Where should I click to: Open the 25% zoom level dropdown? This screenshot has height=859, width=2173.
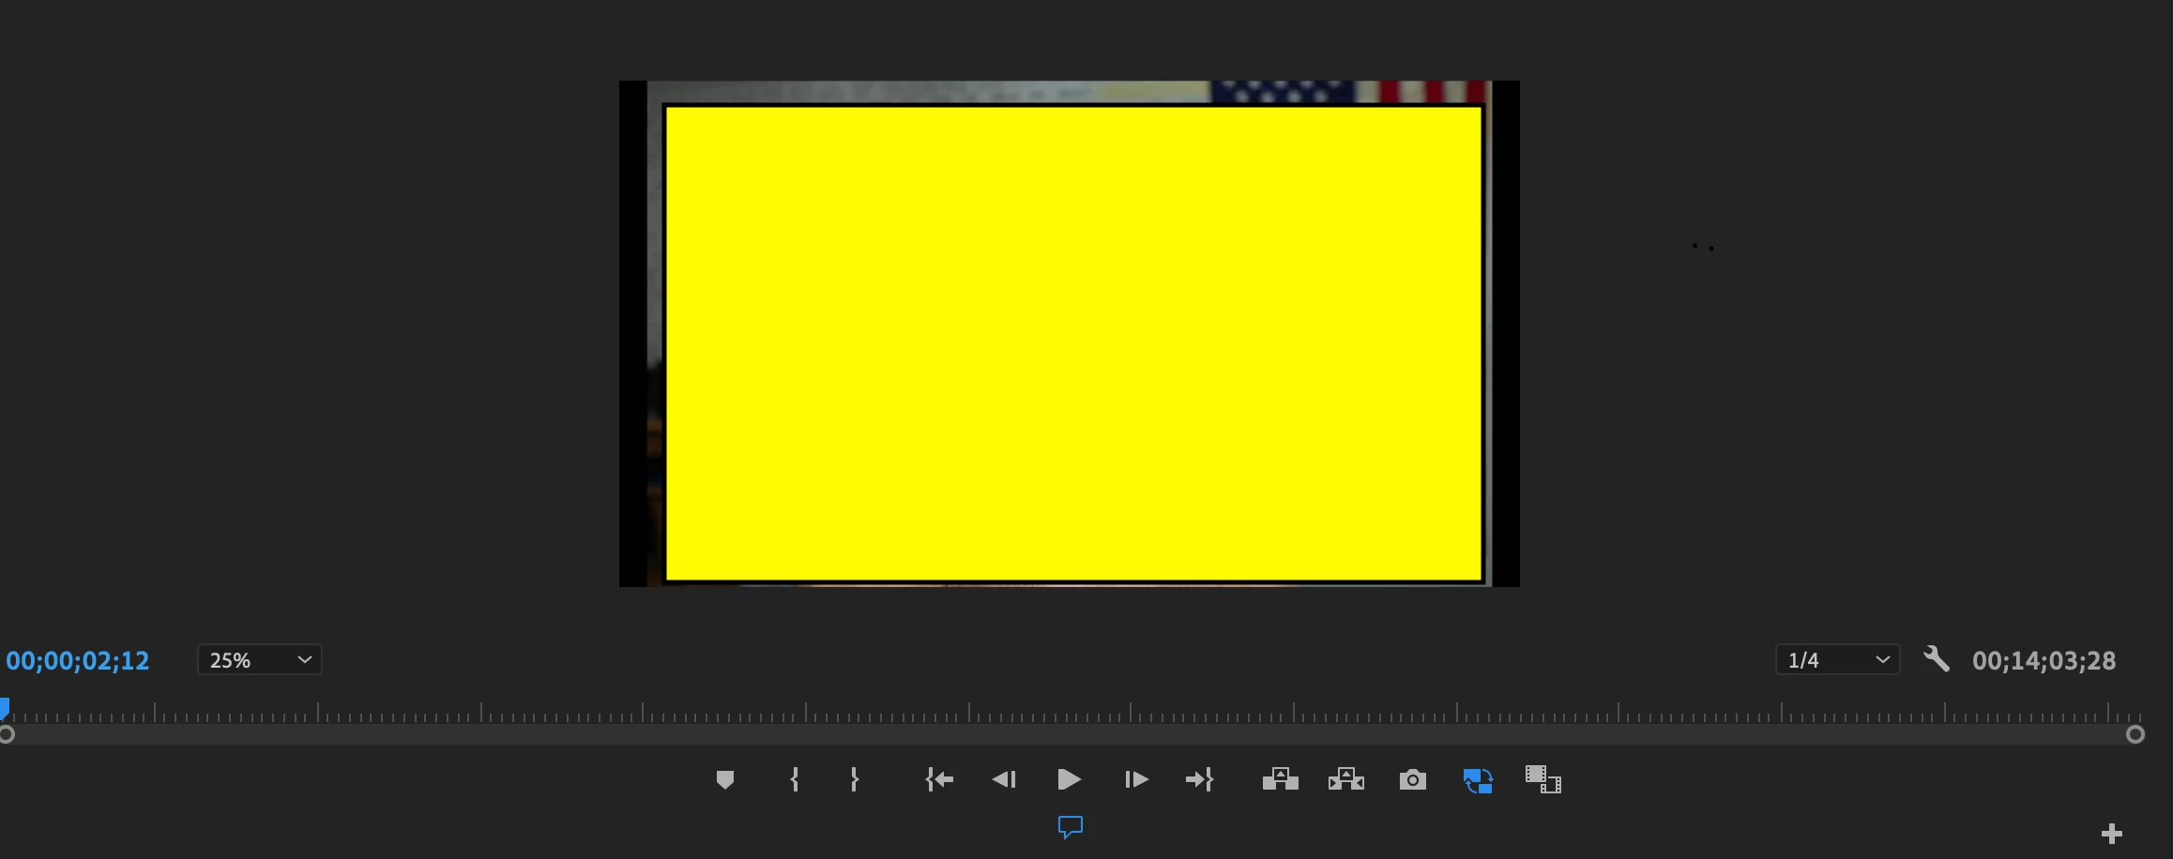260,659
